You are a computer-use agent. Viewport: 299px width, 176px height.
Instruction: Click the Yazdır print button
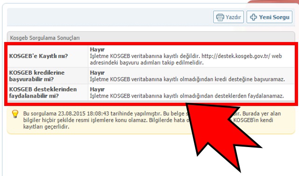pos(228,17)
